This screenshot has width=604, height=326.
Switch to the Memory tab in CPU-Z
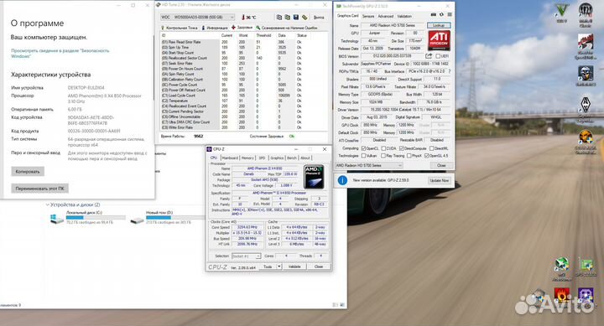tap(247, 158)
